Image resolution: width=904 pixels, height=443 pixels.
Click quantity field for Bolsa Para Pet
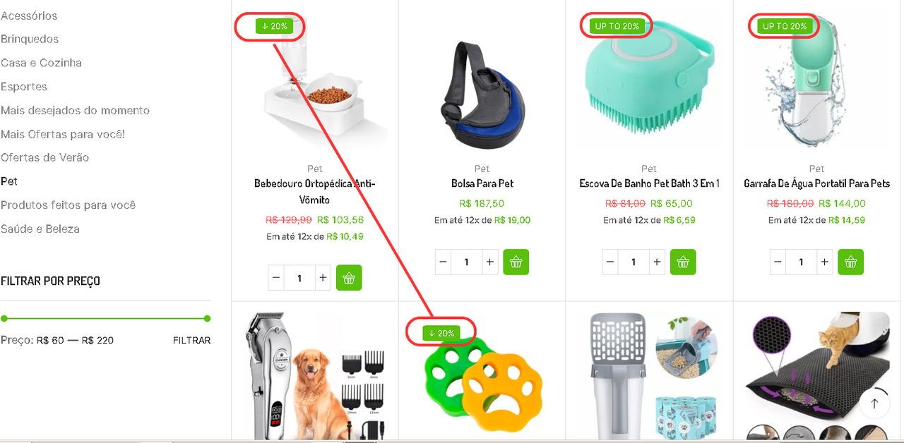point(466,262)
